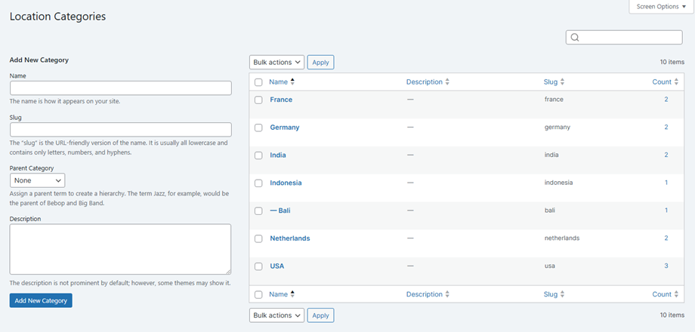Open the Screen Options tab
Viewport: 695px width, 332px height.
pyautogui.click(x=661, y=7)
